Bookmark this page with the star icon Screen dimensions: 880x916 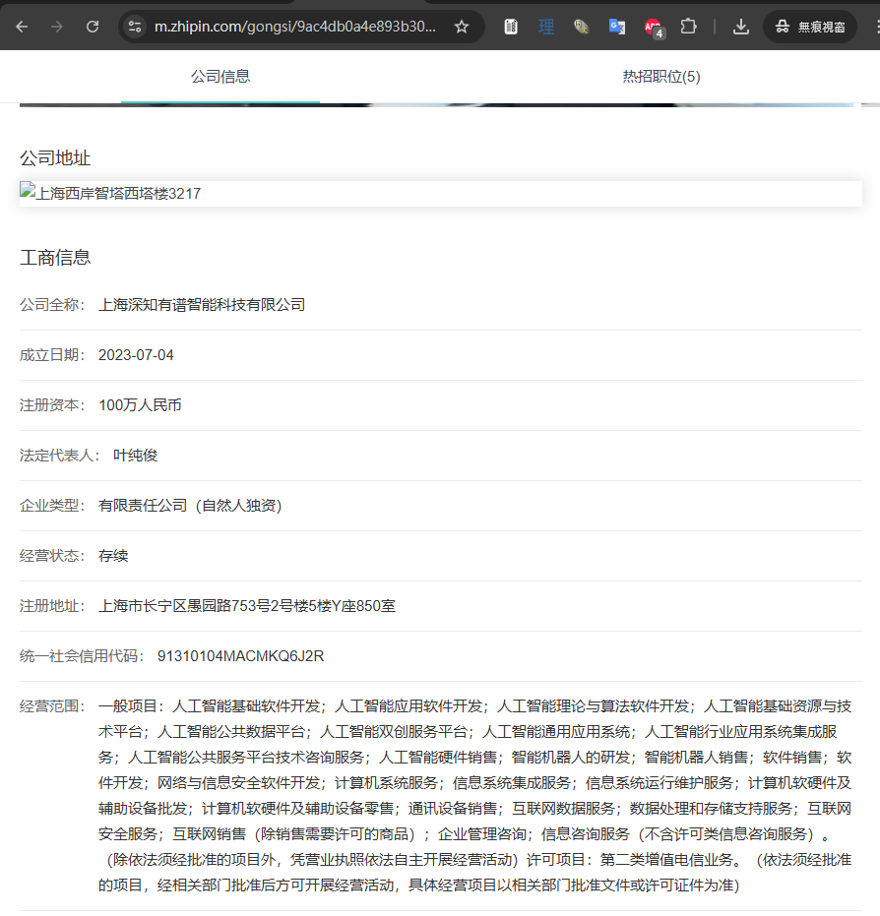click(462, 27)
